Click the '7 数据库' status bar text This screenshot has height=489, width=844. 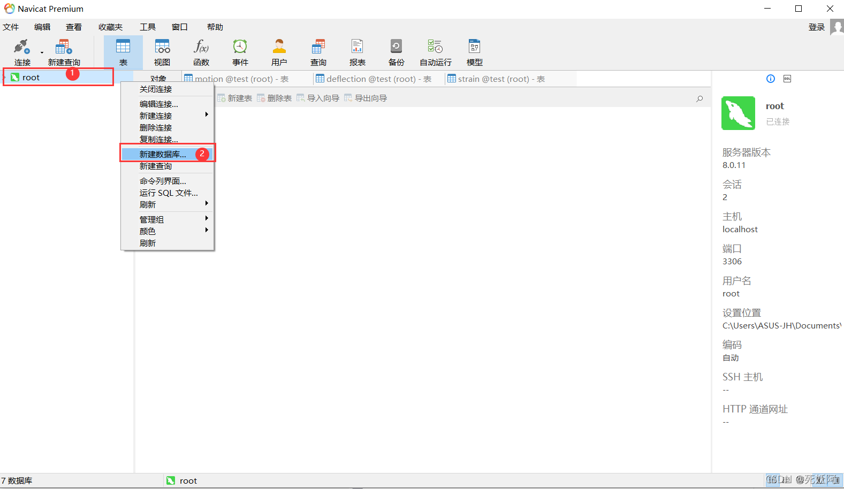pyautogui.click(x=17, y=480)
